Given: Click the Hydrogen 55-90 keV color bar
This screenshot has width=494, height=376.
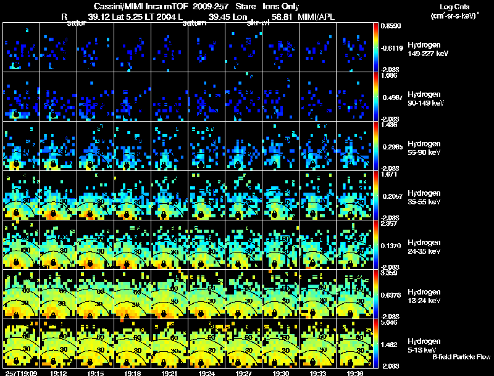Looking at the screenshot, I should click(x=375, y=146).
